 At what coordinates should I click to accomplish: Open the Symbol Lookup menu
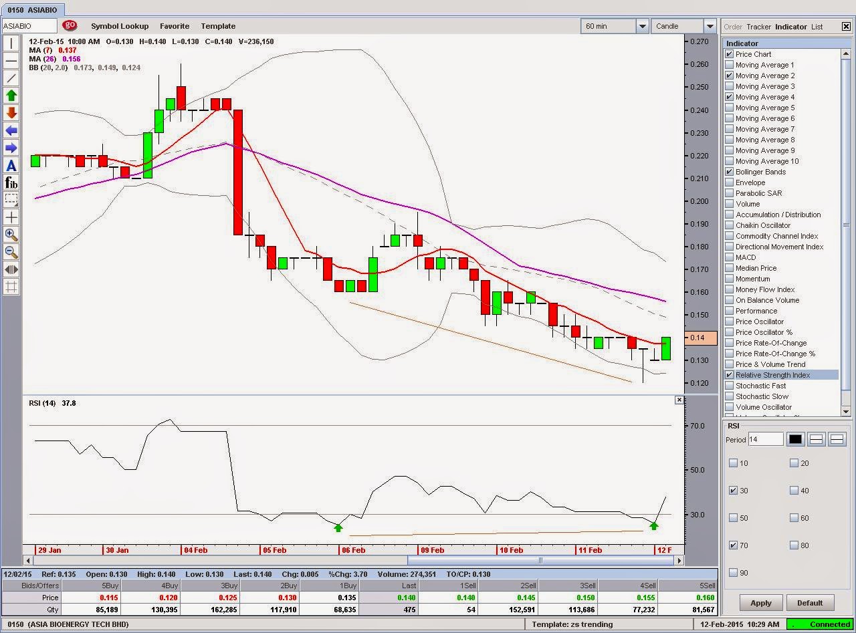(120, 26)
